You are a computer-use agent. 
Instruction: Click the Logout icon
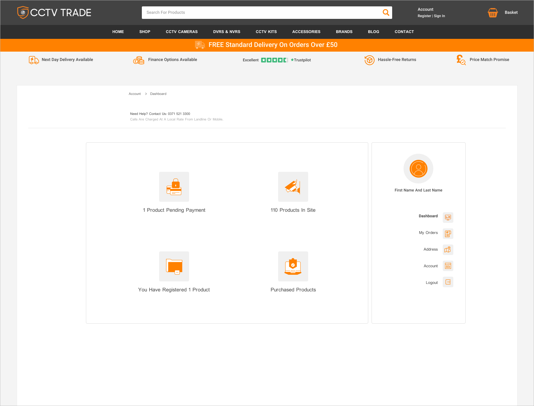(448, 282)
